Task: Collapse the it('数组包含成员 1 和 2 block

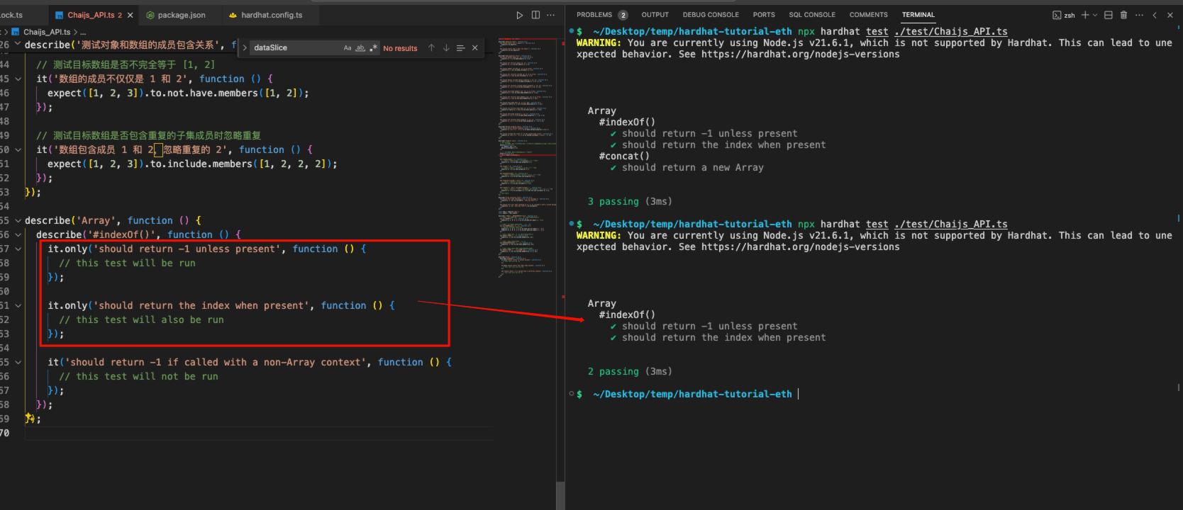Action: 18,149
